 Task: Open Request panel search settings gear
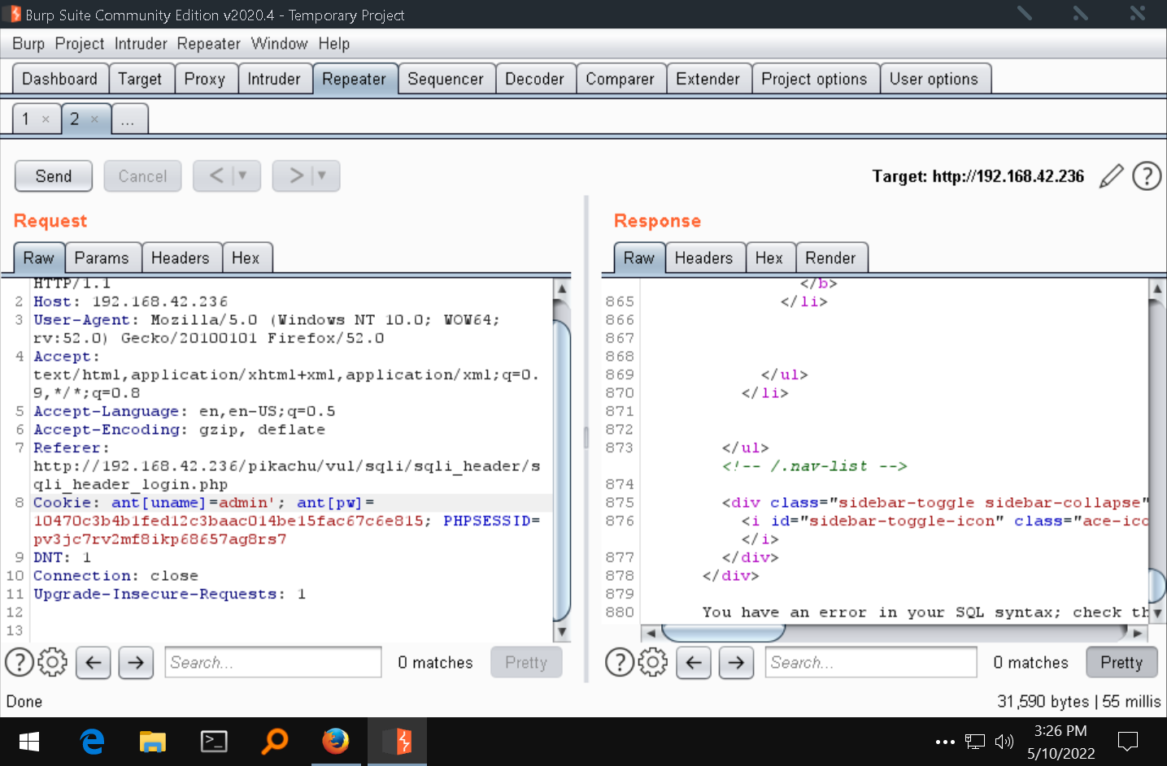53,663
